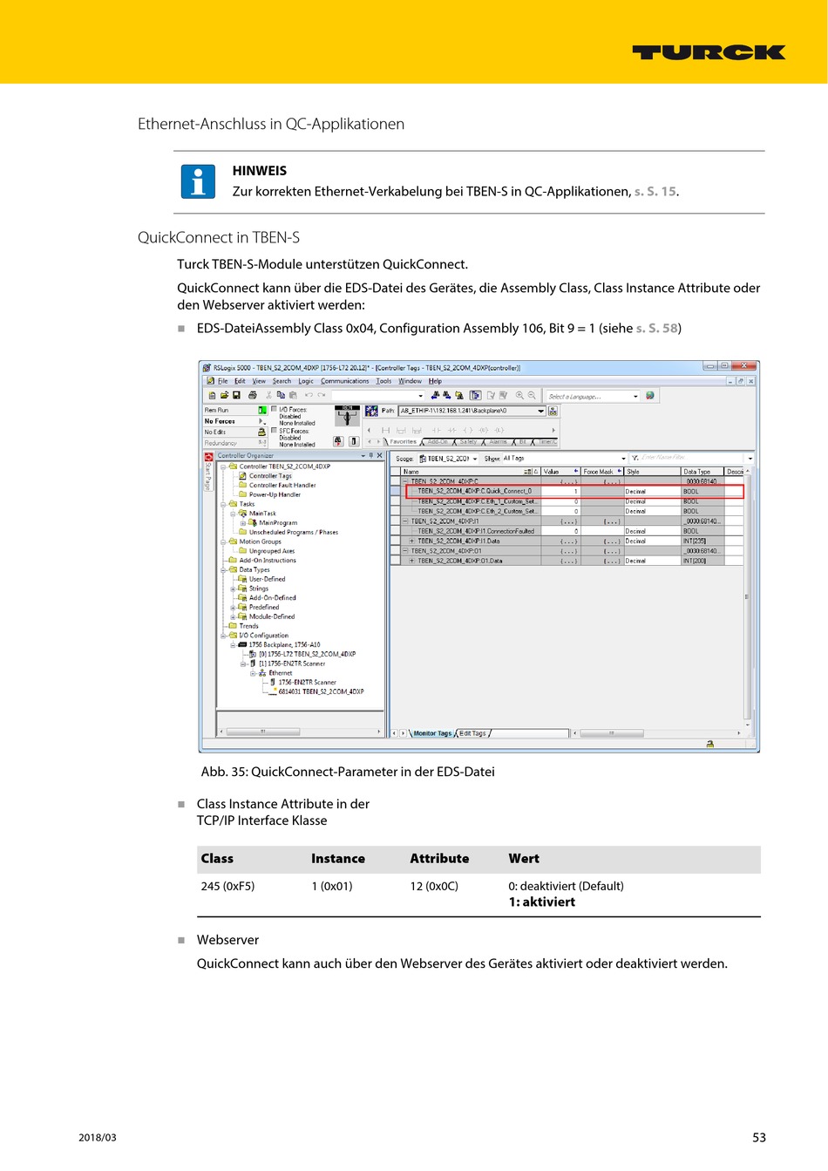Toggle the I/O Forces checkbox
Screen dimensions: 828x1171
[274, 409]
